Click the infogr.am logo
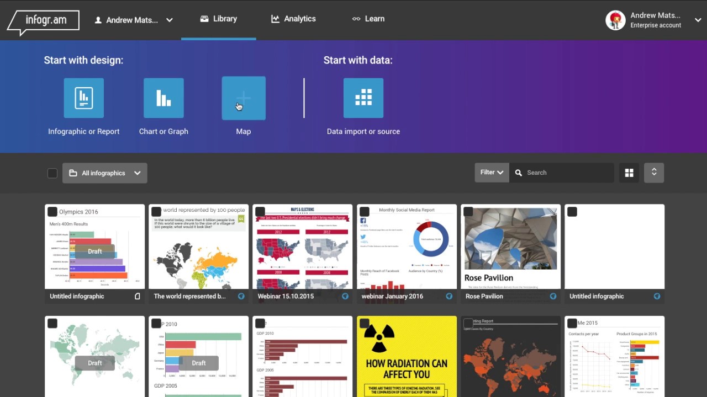707x397 pixels. pos(43,22)
